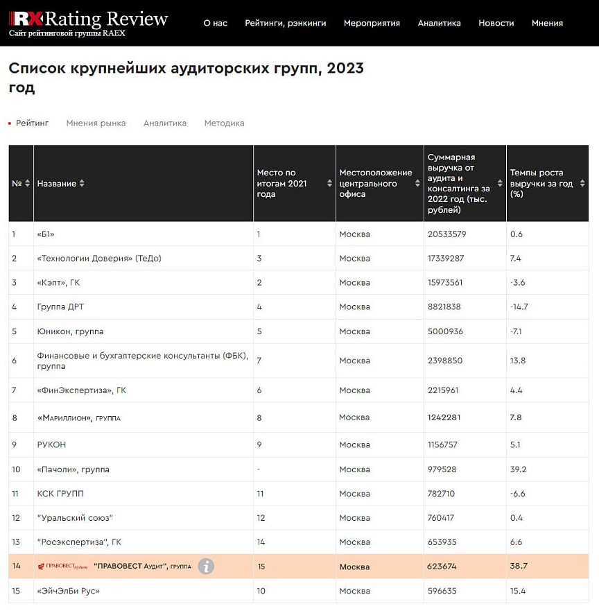Screen dimensions: 599x613
Task: Click «Технологии Доверия» (ТеДо) row name
Action: pos(99,259)
